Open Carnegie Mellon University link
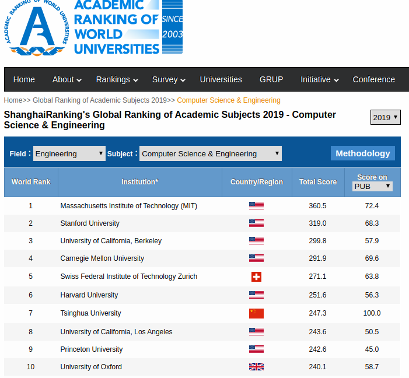409x378 pixels. 102,258
